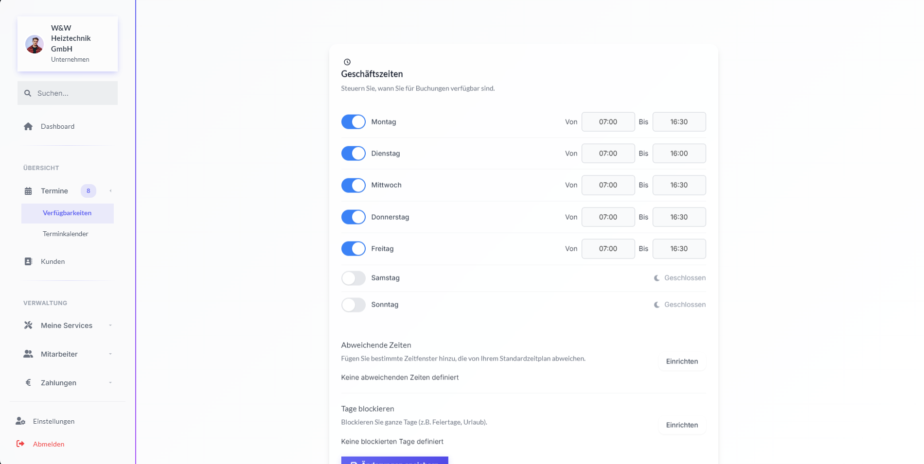Click the Mitarbeiter people icon
Image resolution: width=924 pixels, height=464 pixels.
click(x=28, y=354)
